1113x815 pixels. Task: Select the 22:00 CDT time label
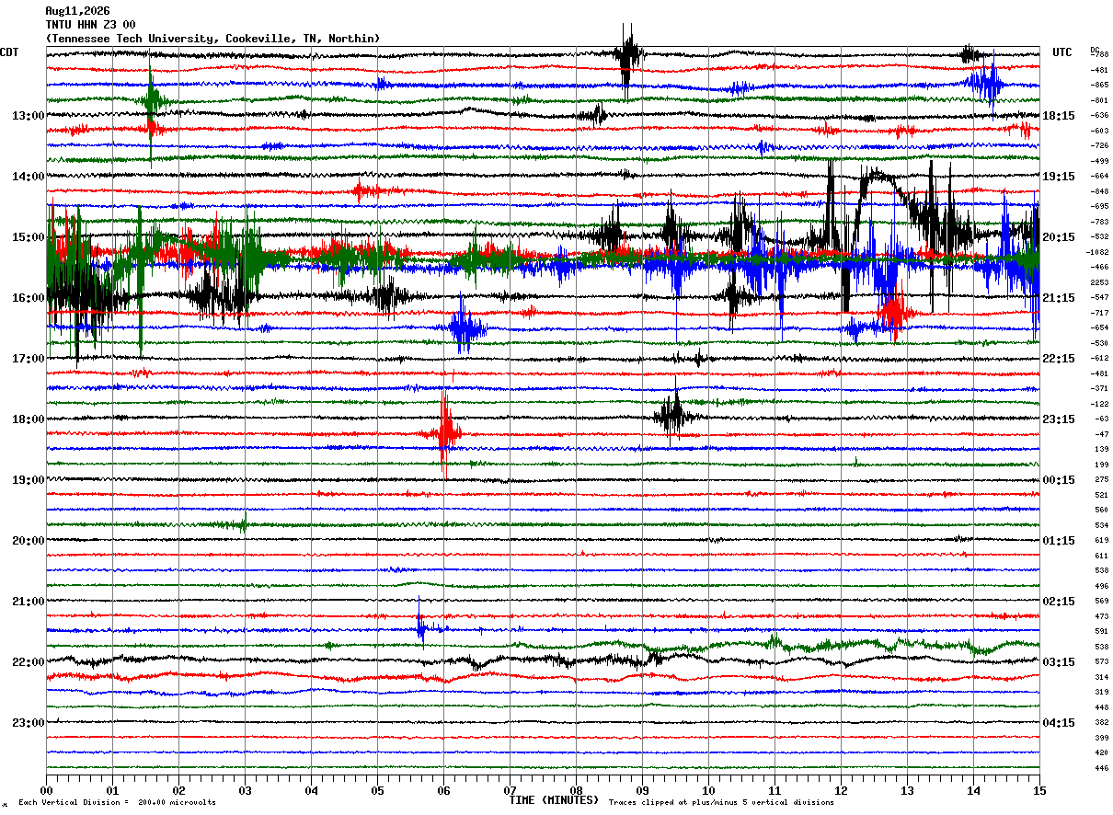point(29,662)
